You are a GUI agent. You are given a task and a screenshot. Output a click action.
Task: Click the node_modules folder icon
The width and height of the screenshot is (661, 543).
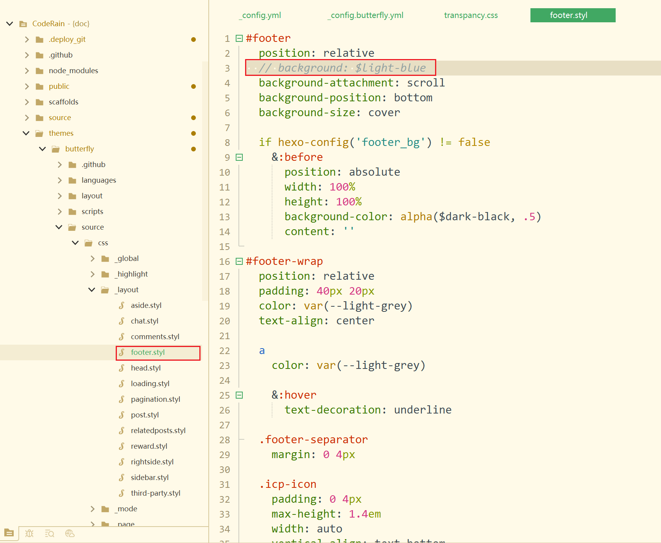[x=39, y=71]
